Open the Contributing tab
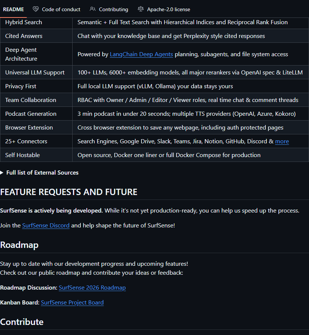Viewport: 309px width, 335px height. (113, 9)
